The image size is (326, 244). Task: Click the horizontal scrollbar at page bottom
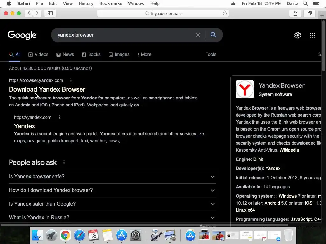(145, 225)
